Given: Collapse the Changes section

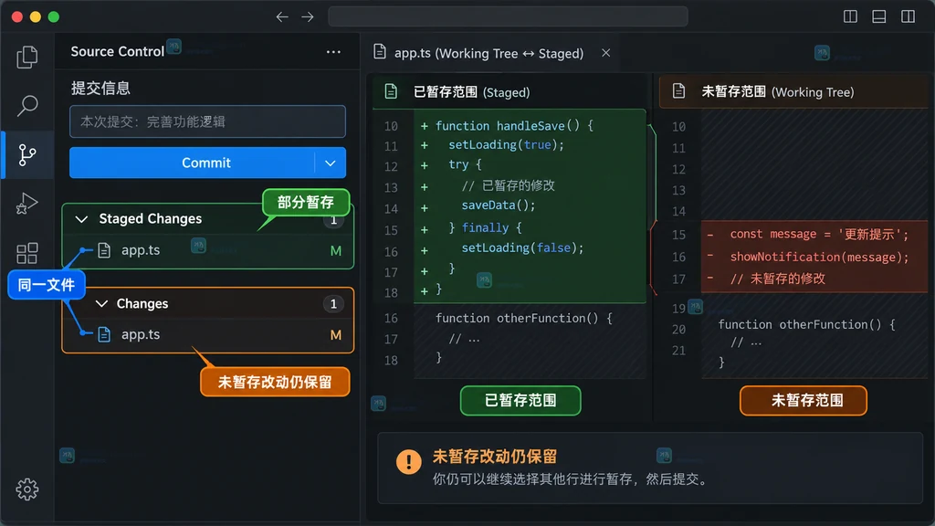Looking at the screenshot, I should tap(101, 303).
